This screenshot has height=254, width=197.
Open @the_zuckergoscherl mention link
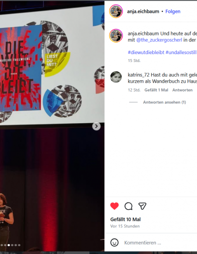(x=159, y=40)
